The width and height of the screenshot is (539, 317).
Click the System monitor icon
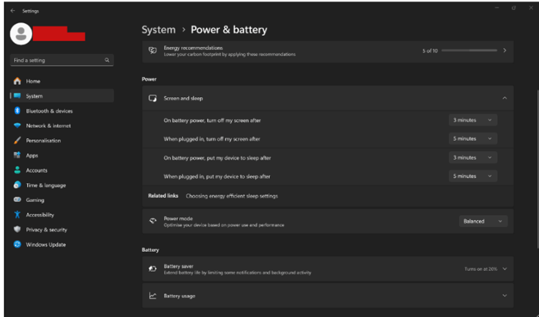click(x=17, y=96)
